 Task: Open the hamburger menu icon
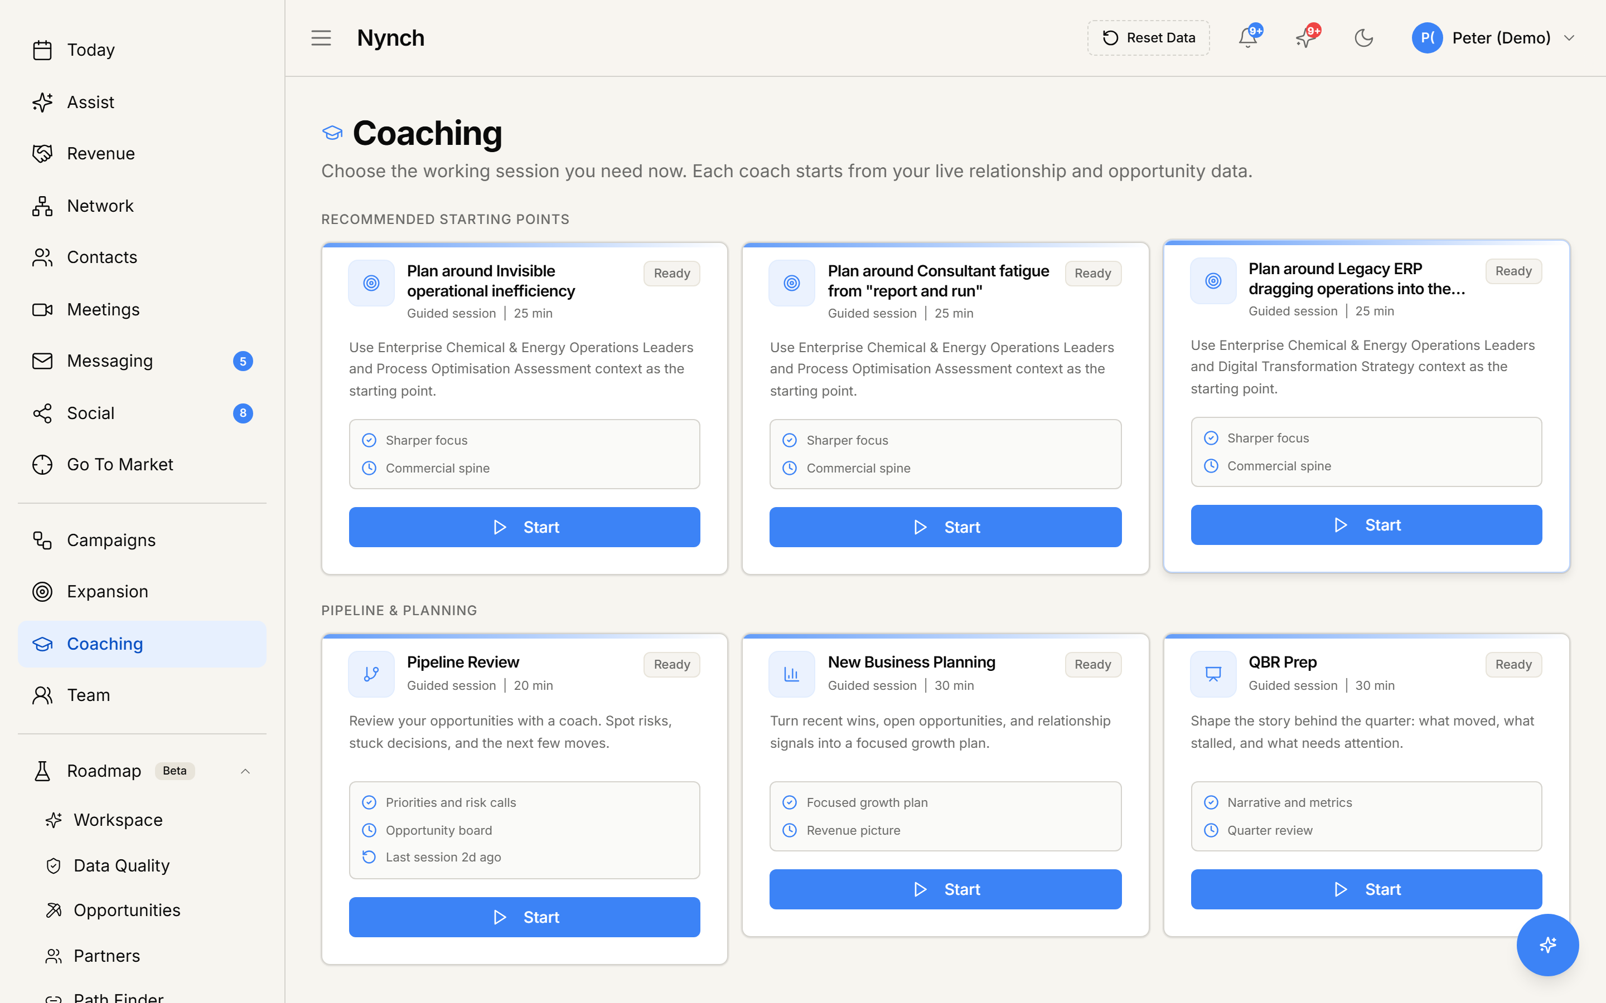(x=321, y=38)
